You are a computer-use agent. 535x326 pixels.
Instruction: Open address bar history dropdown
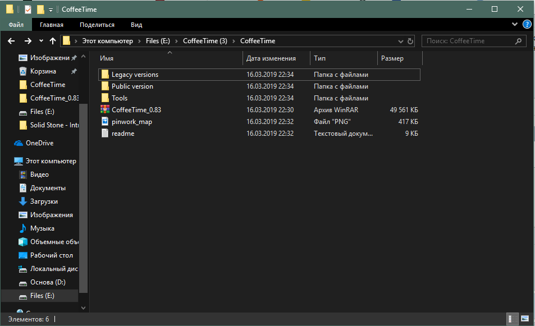click(401, 42)
